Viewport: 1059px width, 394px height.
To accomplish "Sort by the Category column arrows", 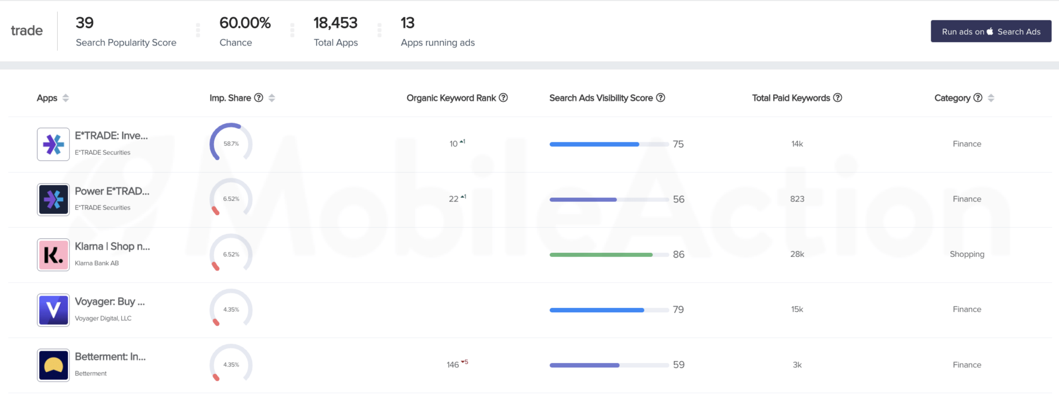I will [991, 98].
